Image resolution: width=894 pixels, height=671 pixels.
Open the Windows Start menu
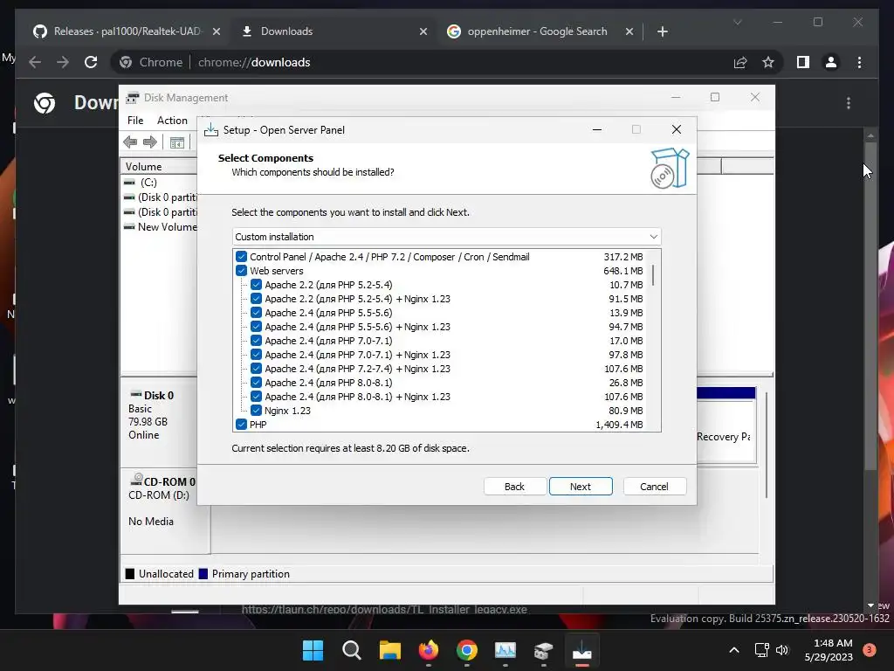pyautogui.click(x=313, y=650)
